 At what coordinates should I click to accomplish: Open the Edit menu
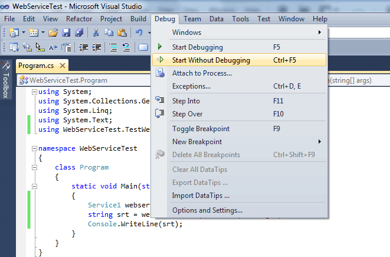pyautogui.click(x=29, y=19)
